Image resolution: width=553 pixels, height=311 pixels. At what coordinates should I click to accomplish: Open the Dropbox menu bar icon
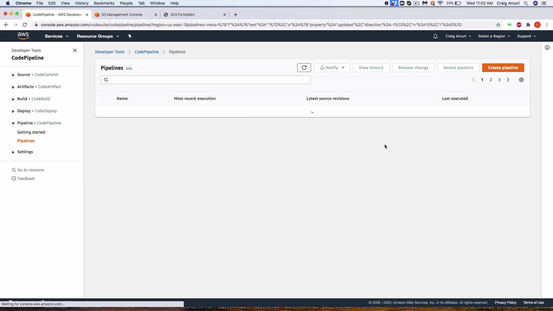[394, 3]
